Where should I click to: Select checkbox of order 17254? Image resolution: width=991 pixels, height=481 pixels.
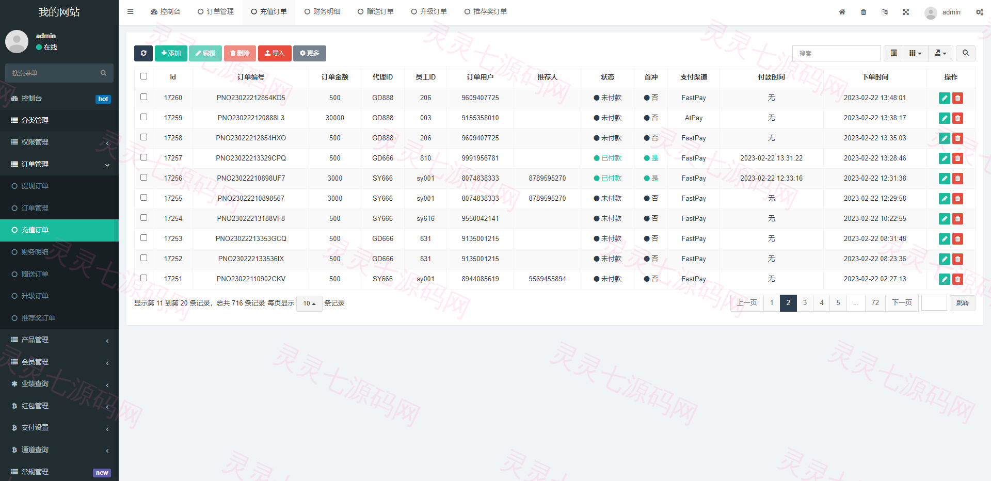[x=144, y=218]
